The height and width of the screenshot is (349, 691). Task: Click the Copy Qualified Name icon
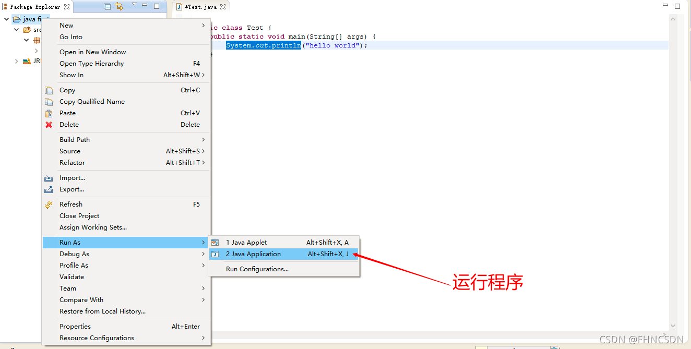tap(49, 102)
